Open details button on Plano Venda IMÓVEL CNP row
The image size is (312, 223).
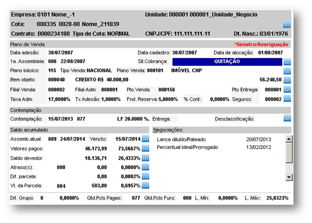point(287,71)
